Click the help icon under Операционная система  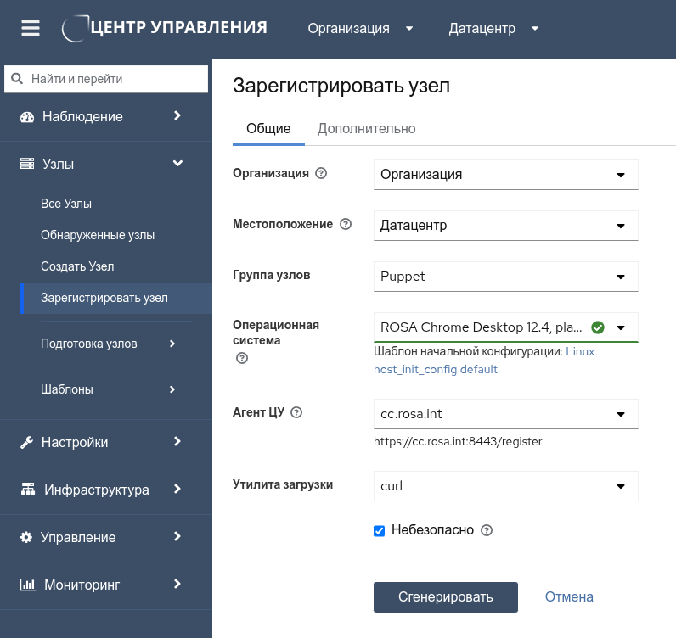click(241, 358)
